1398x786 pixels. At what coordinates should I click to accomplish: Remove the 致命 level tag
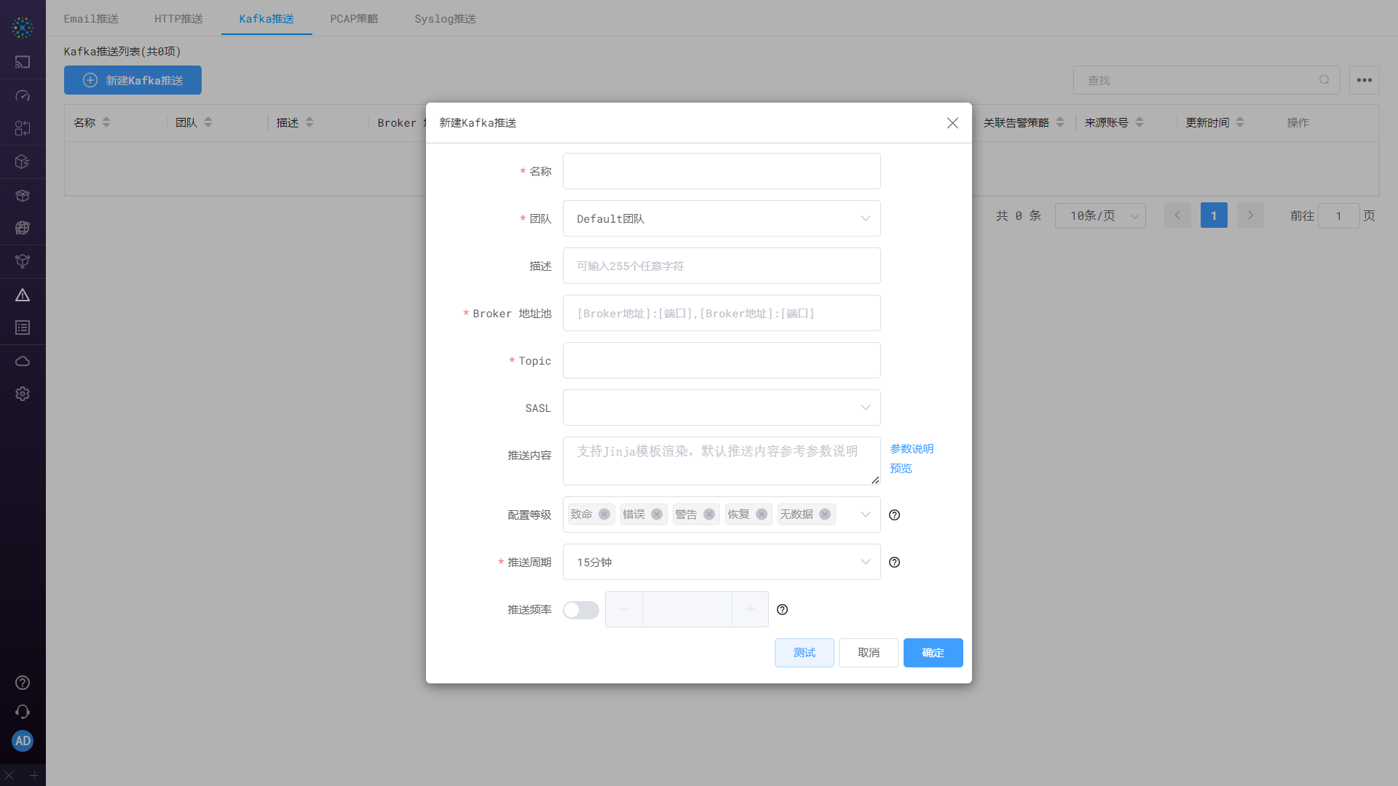(604, 514)
